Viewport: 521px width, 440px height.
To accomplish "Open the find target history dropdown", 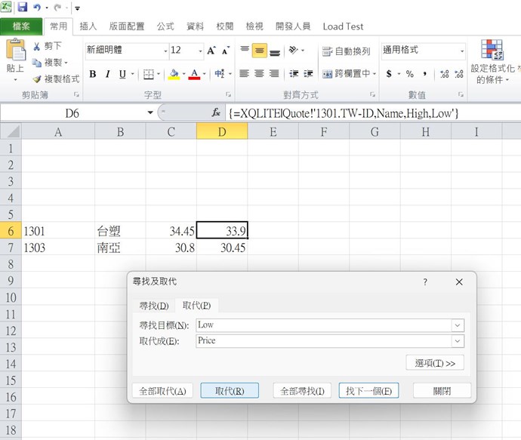I will pyautogui.click(x=457, y=325).
